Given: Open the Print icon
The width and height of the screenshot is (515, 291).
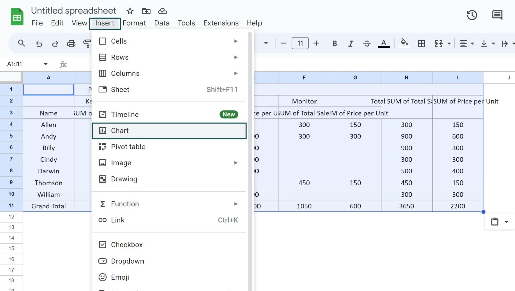Looking at the screenshot, I should click(x=71, y=43).
